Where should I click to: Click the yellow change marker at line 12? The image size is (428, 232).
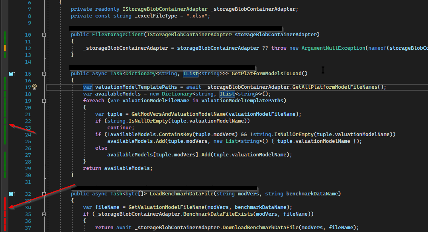[5, 48]
